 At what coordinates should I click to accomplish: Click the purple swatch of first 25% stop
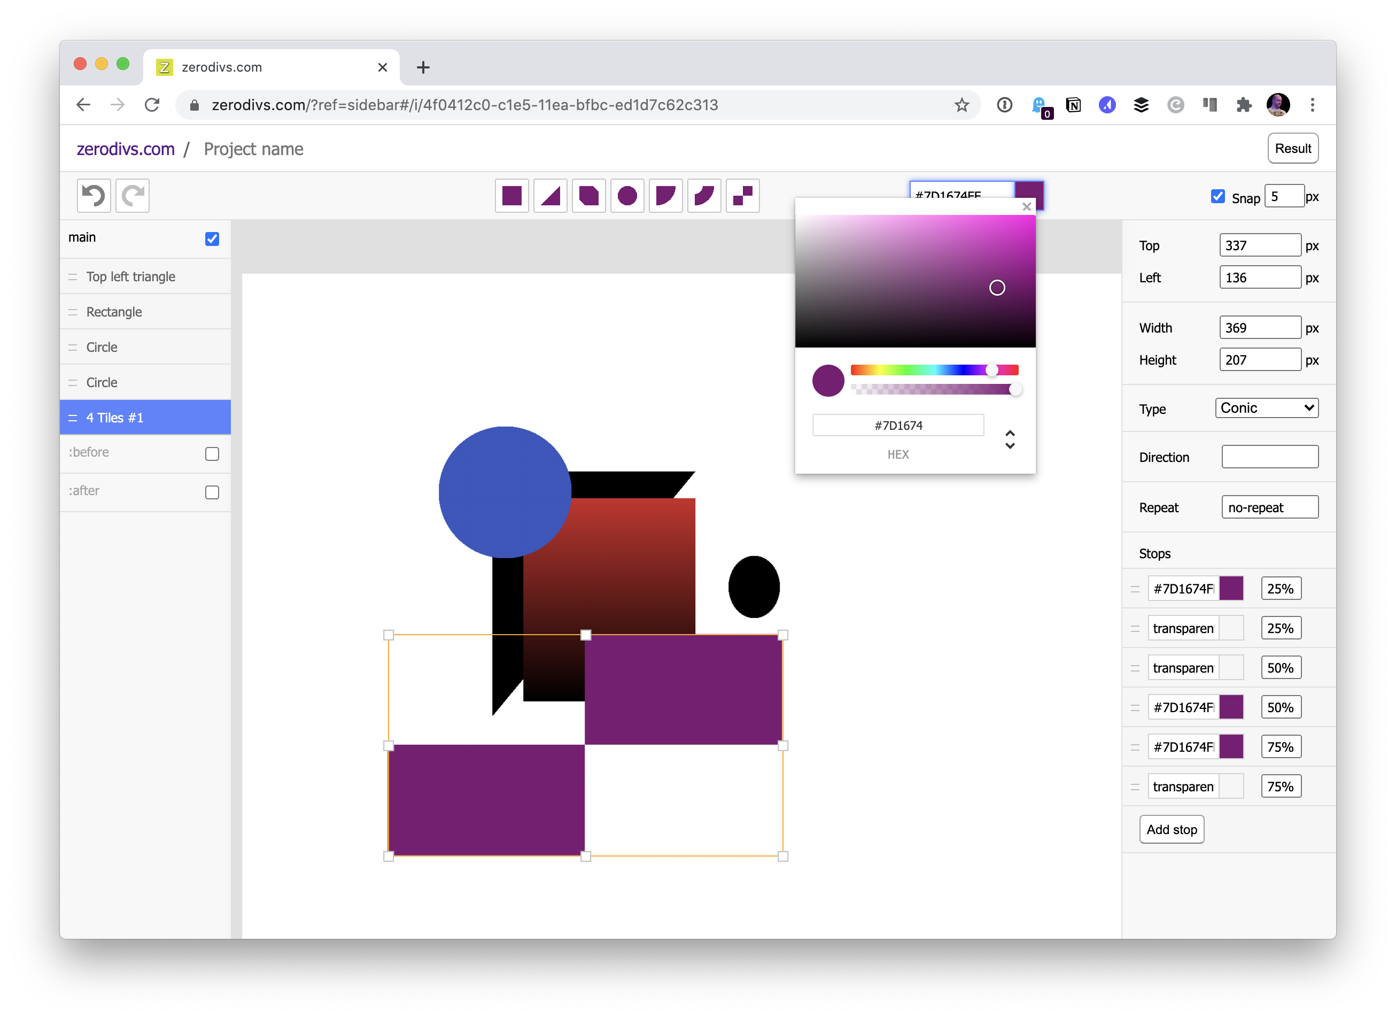[x=1231, y=589]
